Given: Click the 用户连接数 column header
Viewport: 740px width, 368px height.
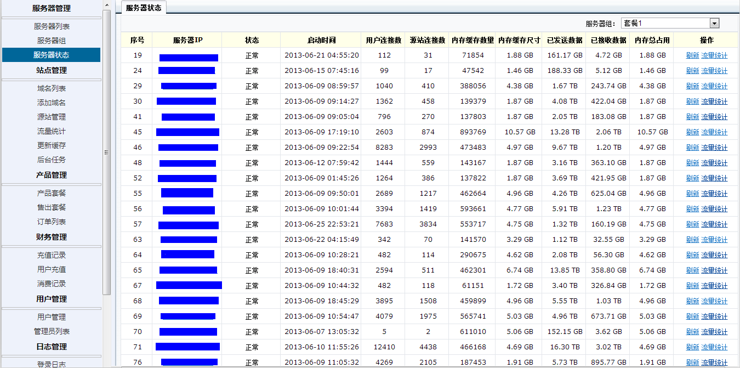Looking at the screenshot, I should point(384,40).
